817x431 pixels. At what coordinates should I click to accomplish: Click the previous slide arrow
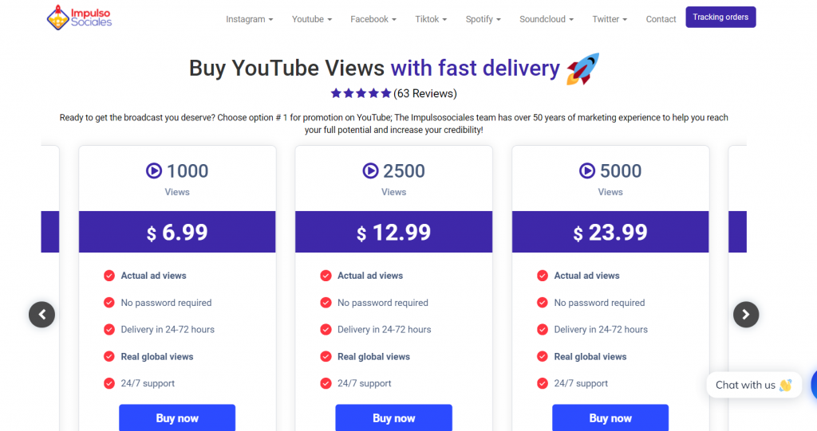pos(41,314)
